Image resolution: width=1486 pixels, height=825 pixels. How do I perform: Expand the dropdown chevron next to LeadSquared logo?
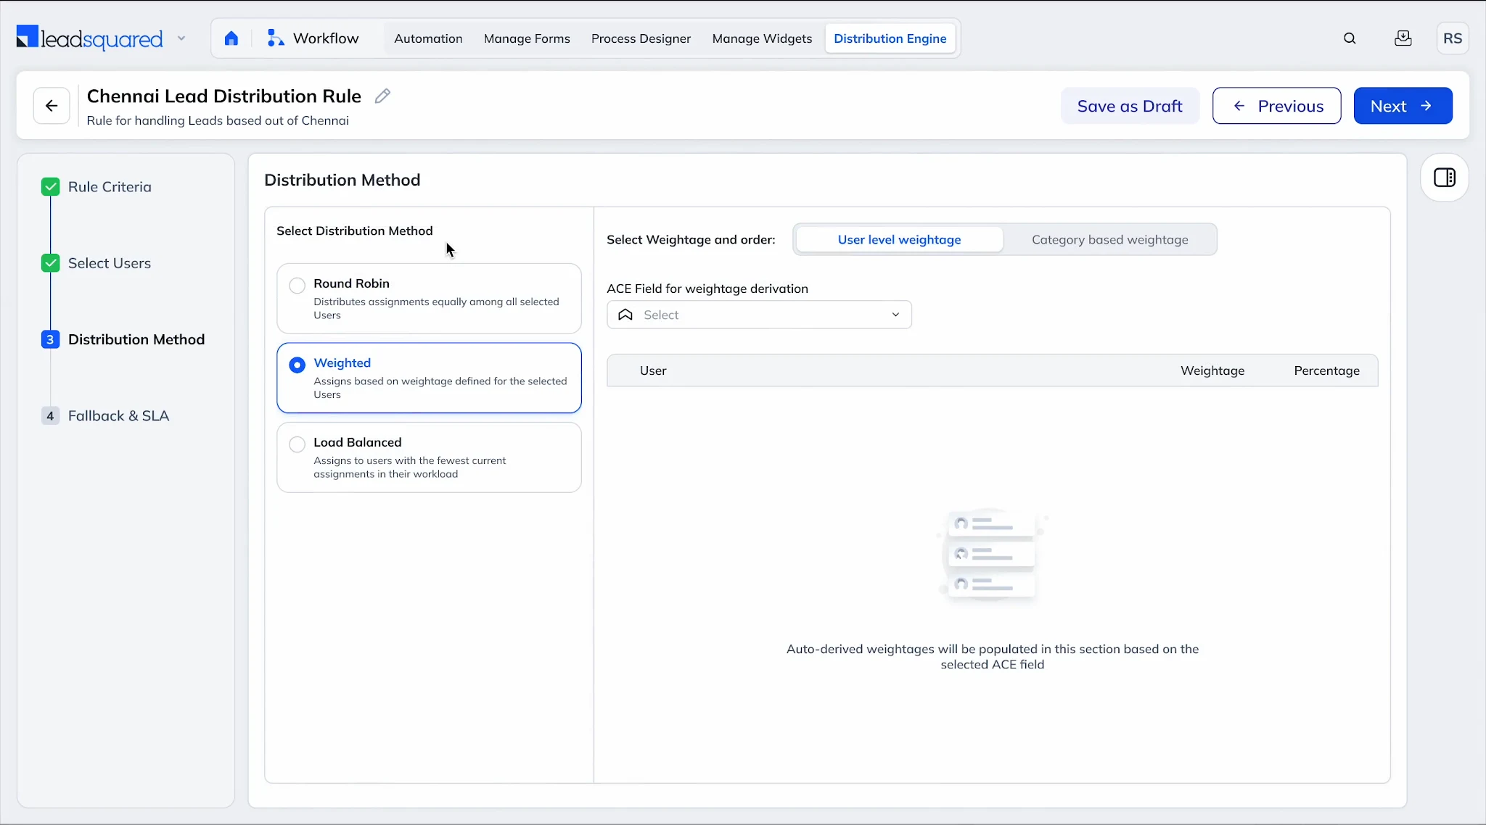pyautogui.click(x=181, y=38)
